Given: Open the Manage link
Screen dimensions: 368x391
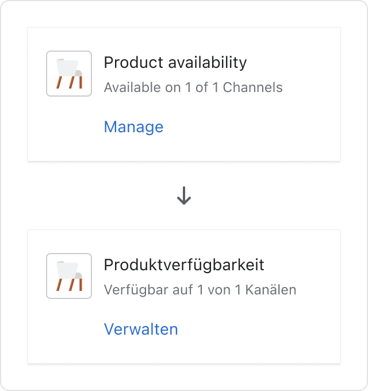Looking at the screenshot, I should pyautogui.click(x=133, y=127).
